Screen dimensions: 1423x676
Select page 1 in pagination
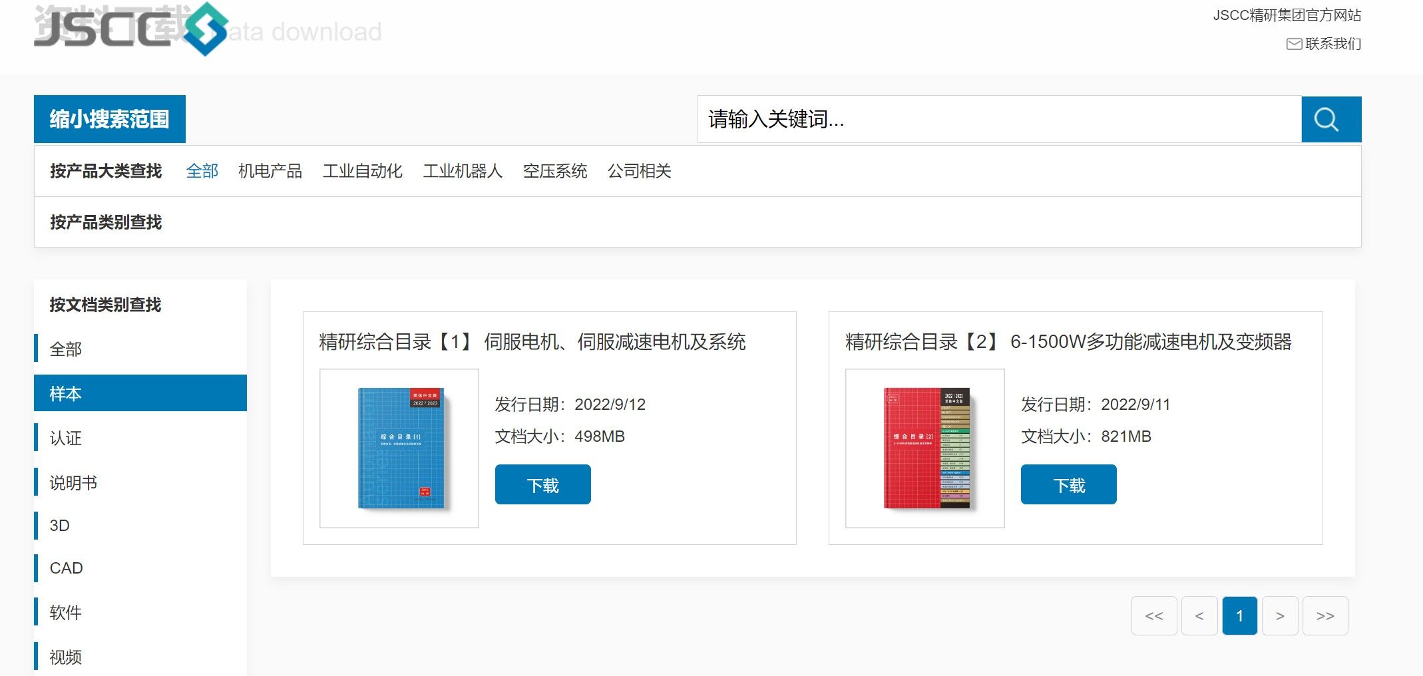click(1239, 616)
